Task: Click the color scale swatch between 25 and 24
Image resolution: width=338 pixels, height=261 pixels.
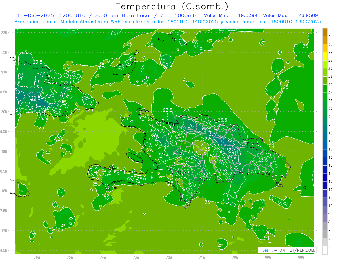Action: tap(325, 89)
